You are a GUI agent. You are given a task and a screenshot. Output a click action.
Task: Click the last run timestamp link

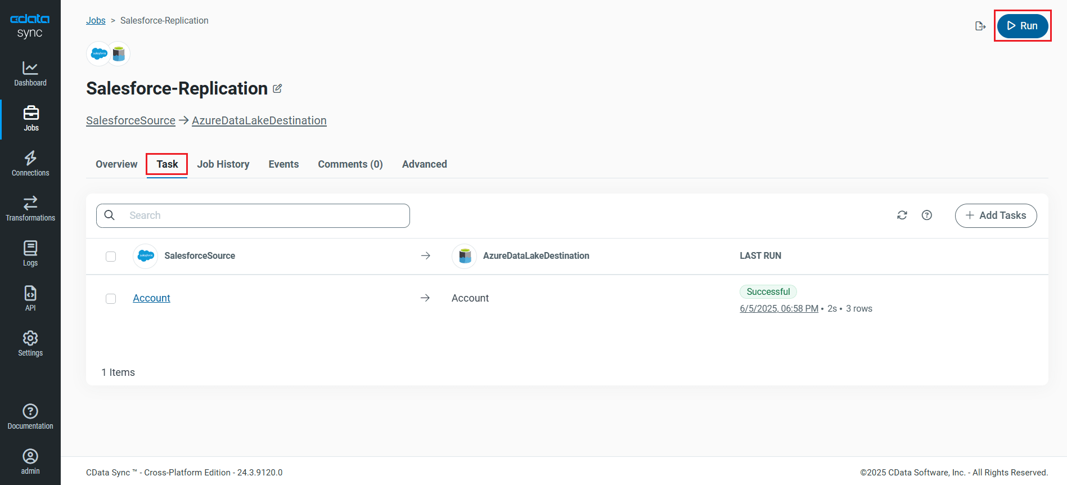pos(778,309)
